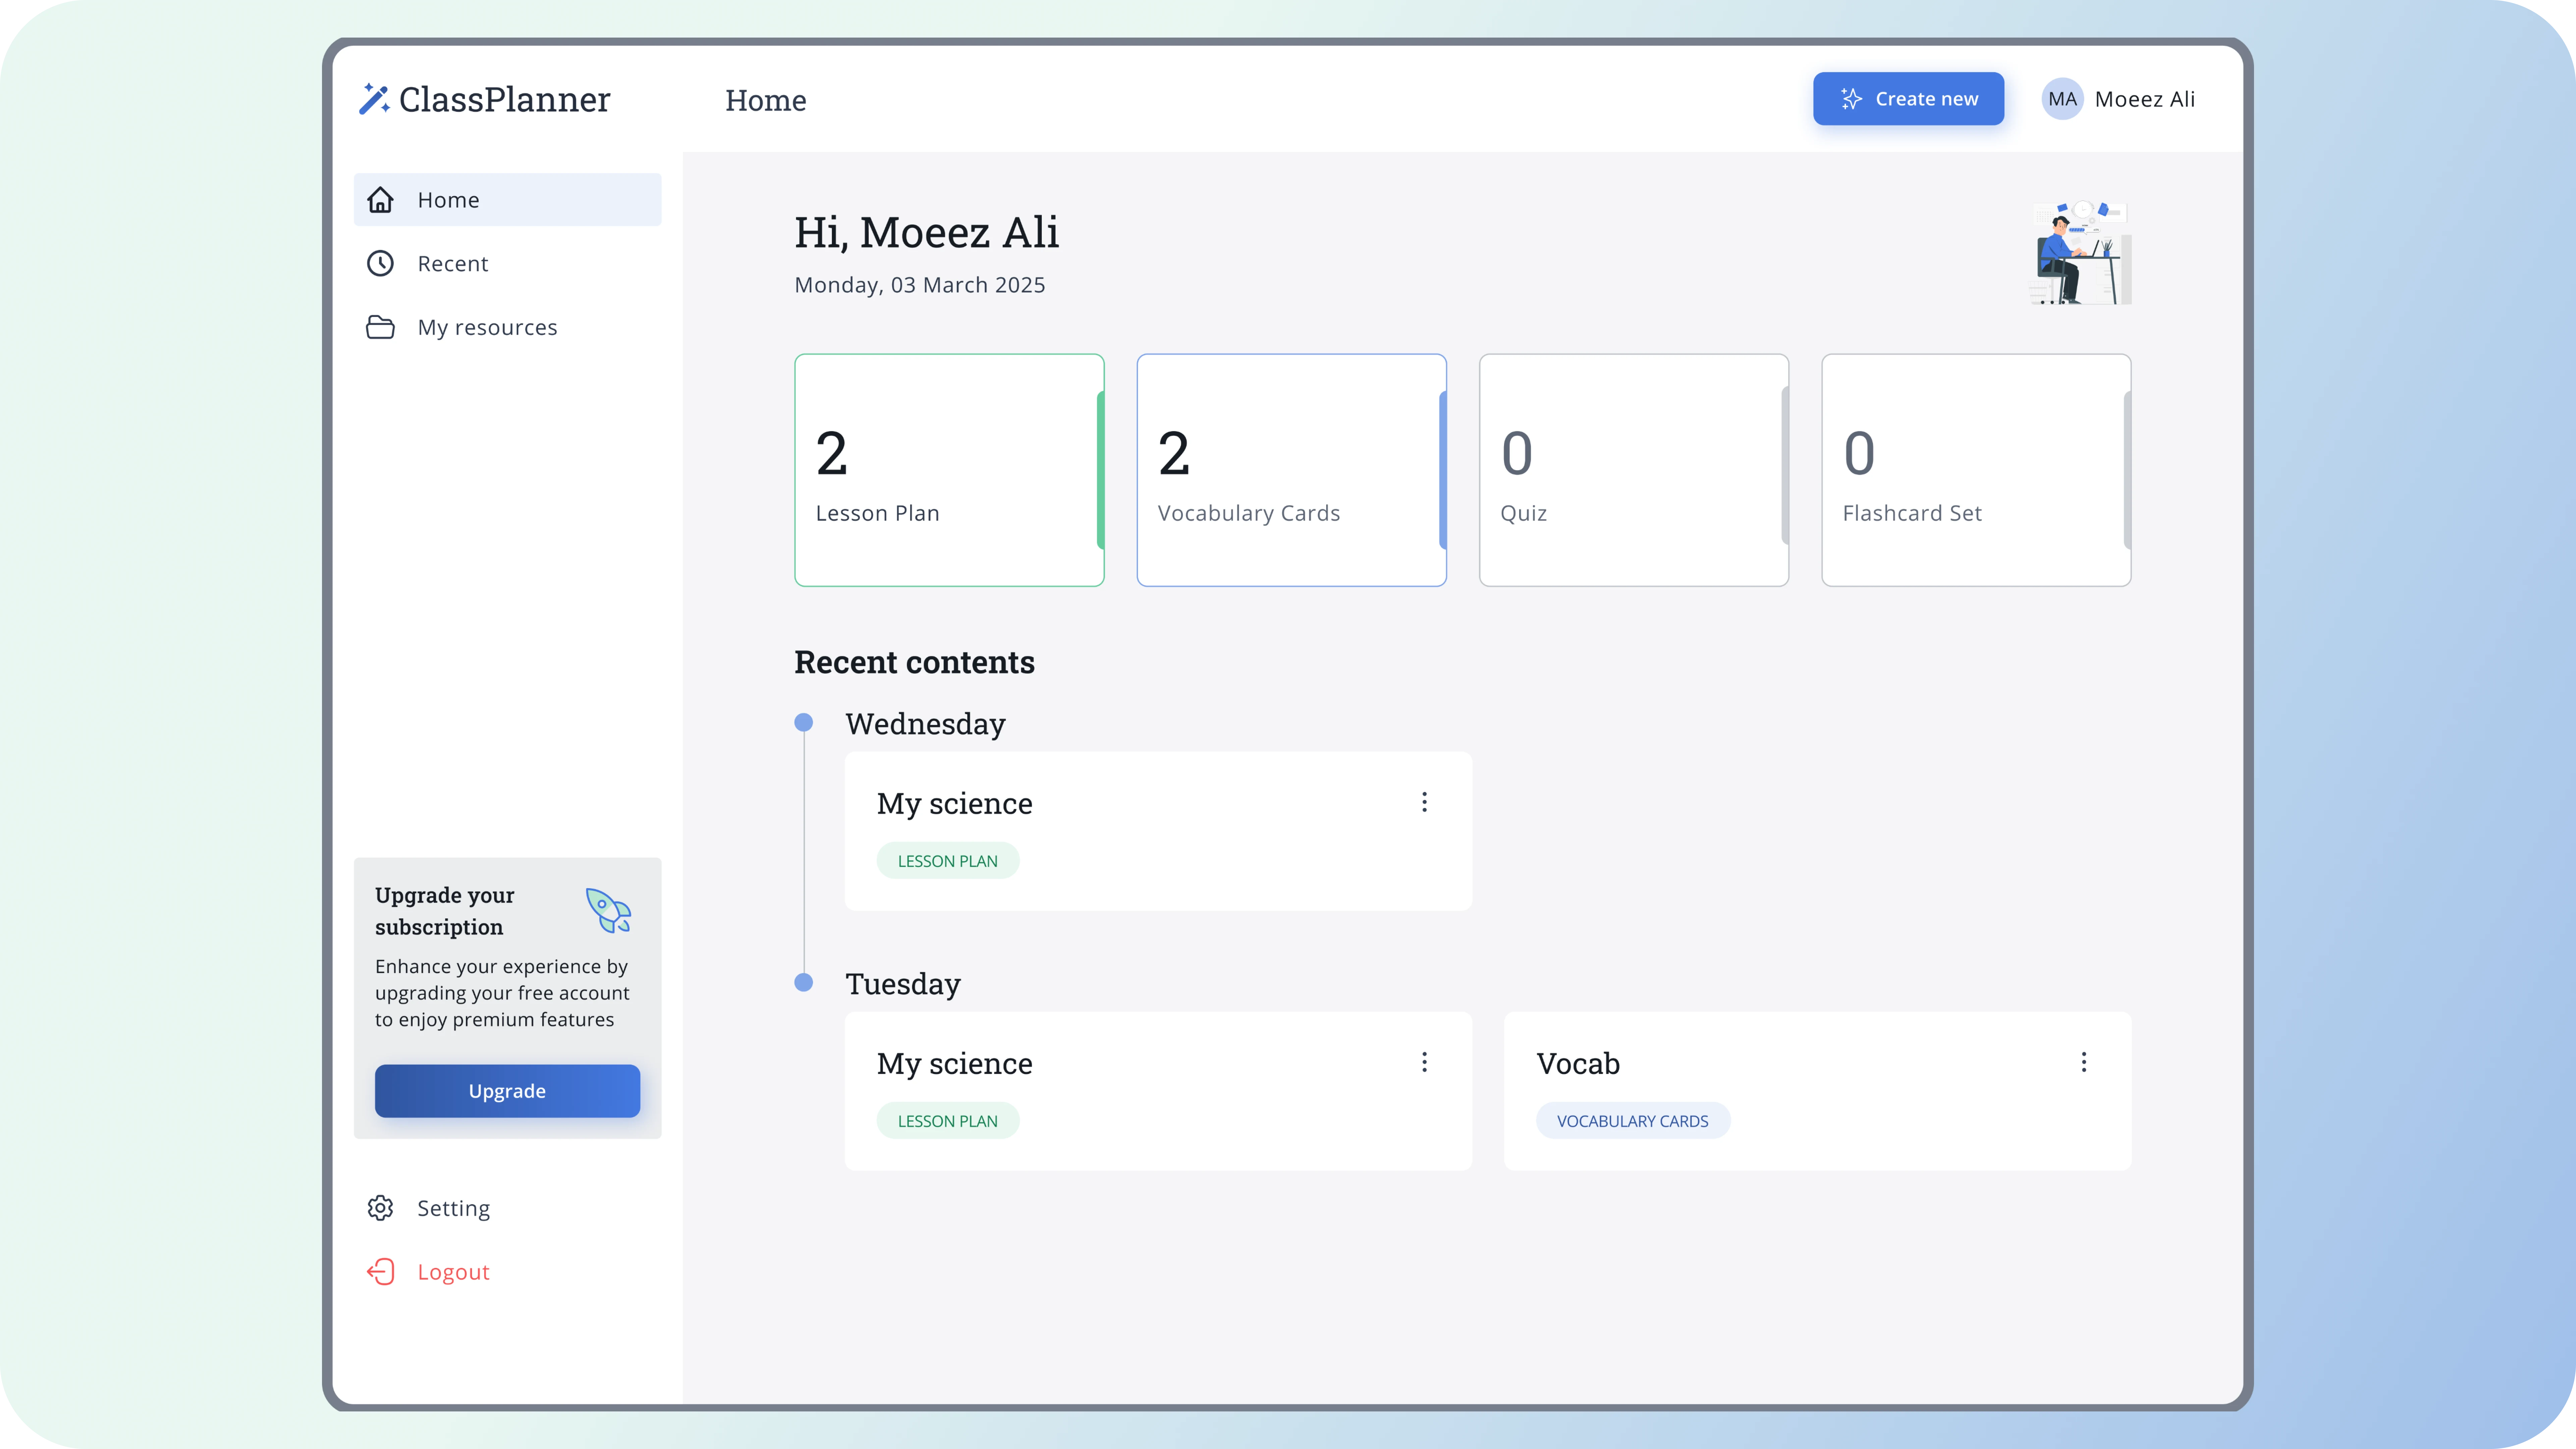The width and height of the screenshot is (2576, 1449).
Task: Click the MA avatar circle
Action: [2062, 99]
